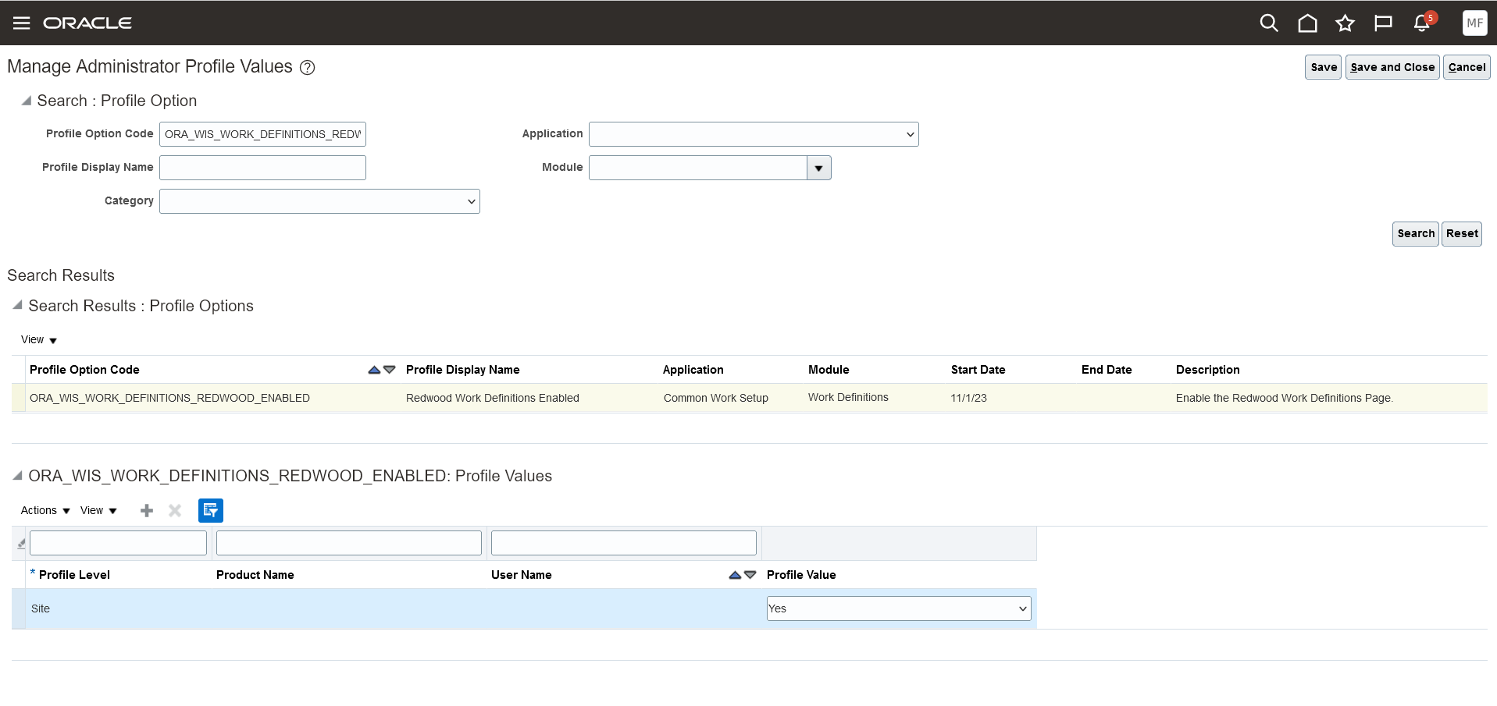Open the Application dropdown list
The image size is (1497, 706).
[x=909, y=133]
